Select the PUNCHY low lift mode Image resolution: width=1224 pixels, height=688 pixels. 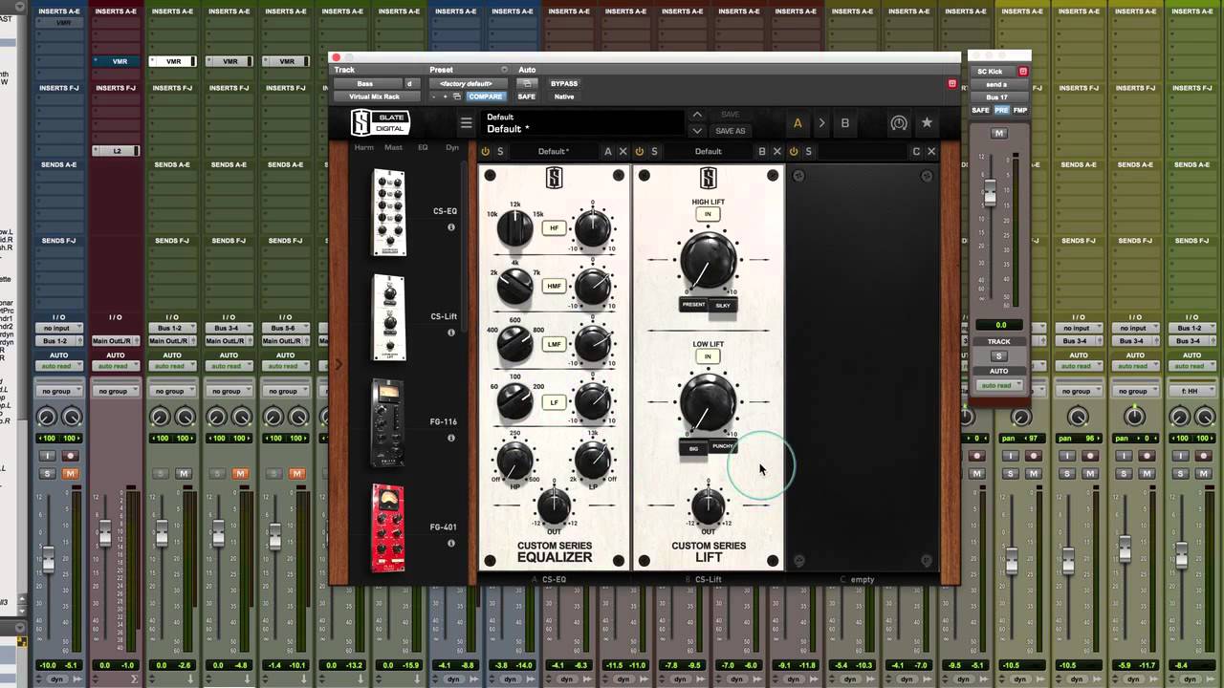coord(723,446)
